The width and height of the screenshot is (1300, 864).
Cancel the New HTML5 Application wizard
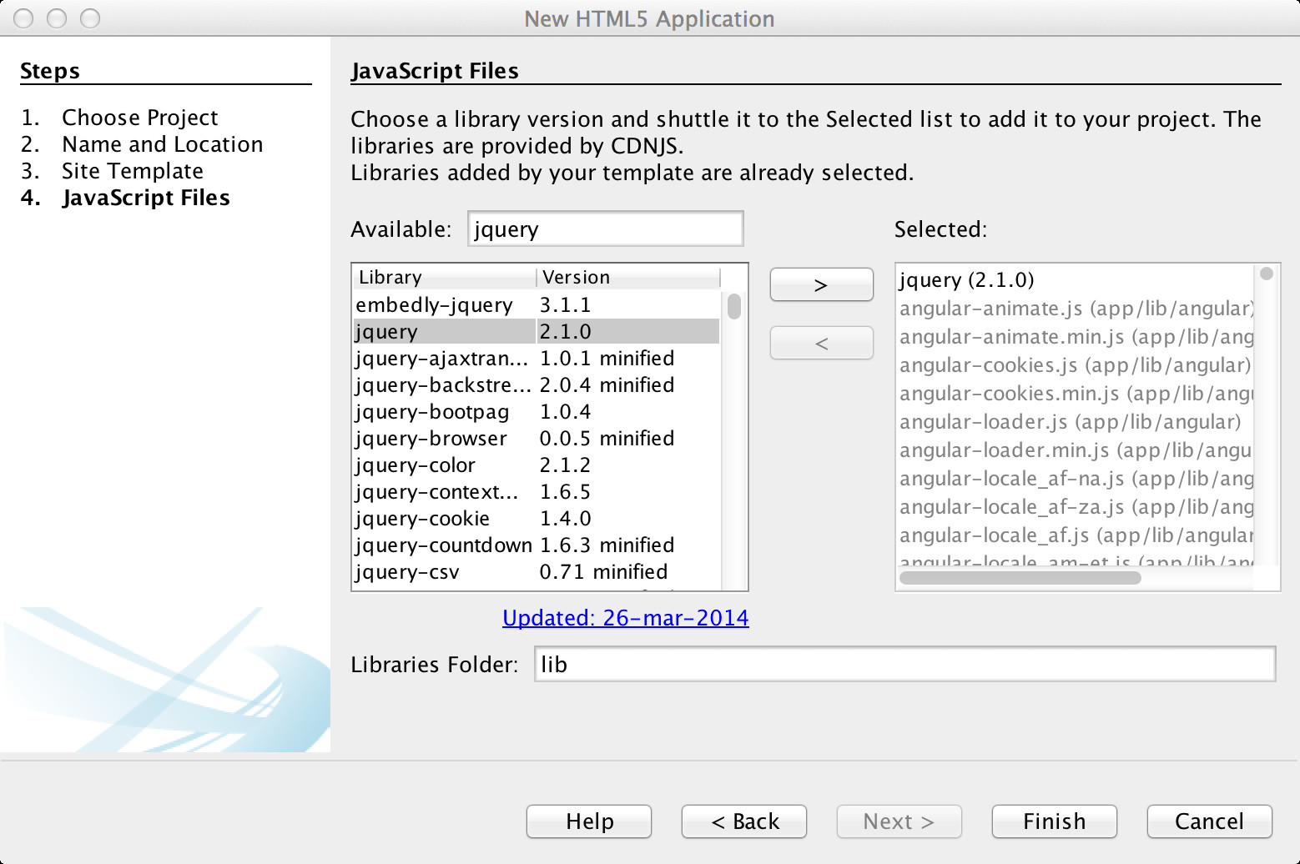[x=1209, y=821]
